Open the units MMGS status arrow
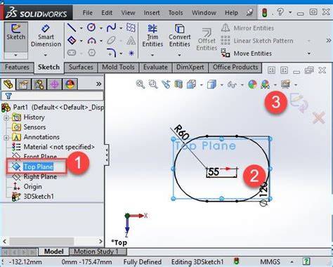The height and width of the screenshot is (267, 333). tap(292, 261)
